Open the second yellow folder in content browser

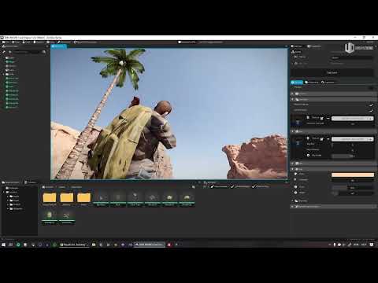(x=67, y=198)
